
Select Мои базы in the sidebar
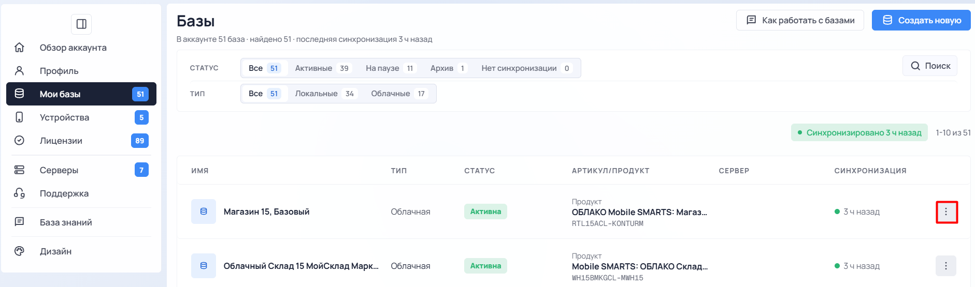(x=81, y=94)
